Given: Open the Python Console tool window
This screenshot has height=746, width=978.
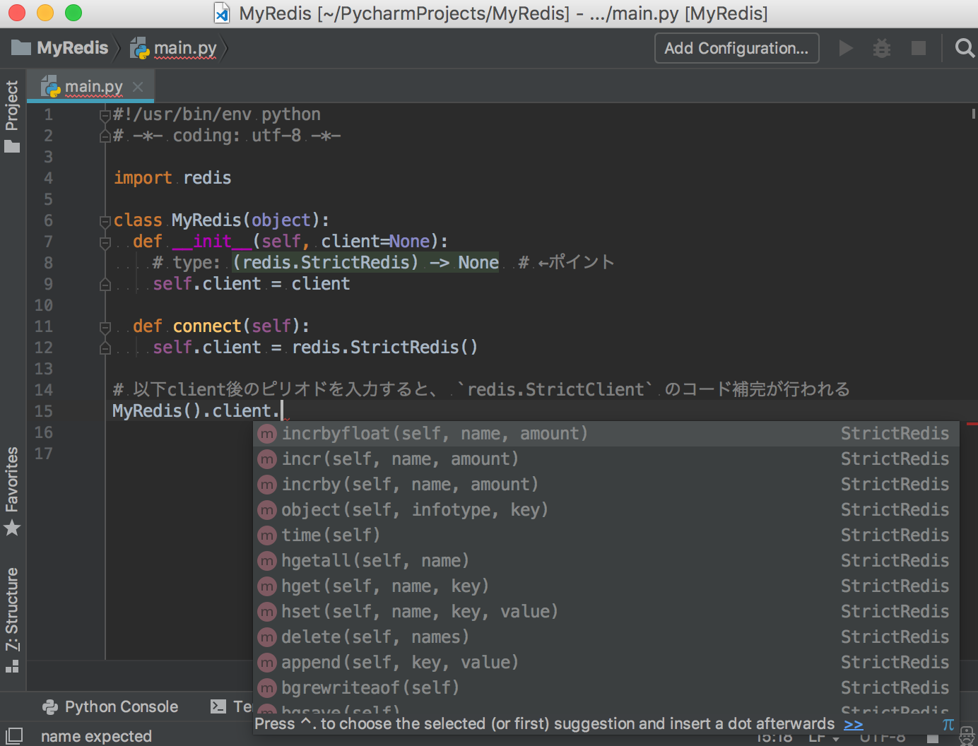Looking at the screenshot, I should click(110, 706).
